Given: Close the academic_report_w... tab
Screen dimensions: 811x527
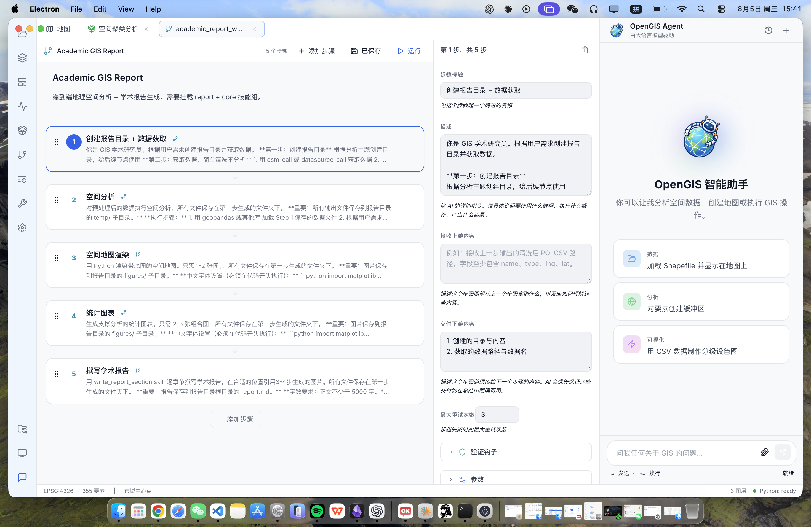Looking at the screenshot, I should coord(254,29).
